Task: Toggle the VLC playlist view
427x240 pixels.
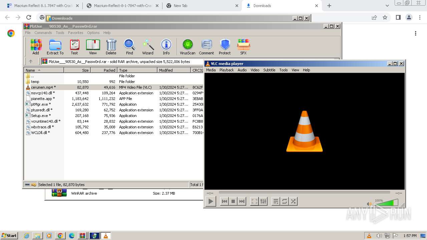Action: [276, 201]
